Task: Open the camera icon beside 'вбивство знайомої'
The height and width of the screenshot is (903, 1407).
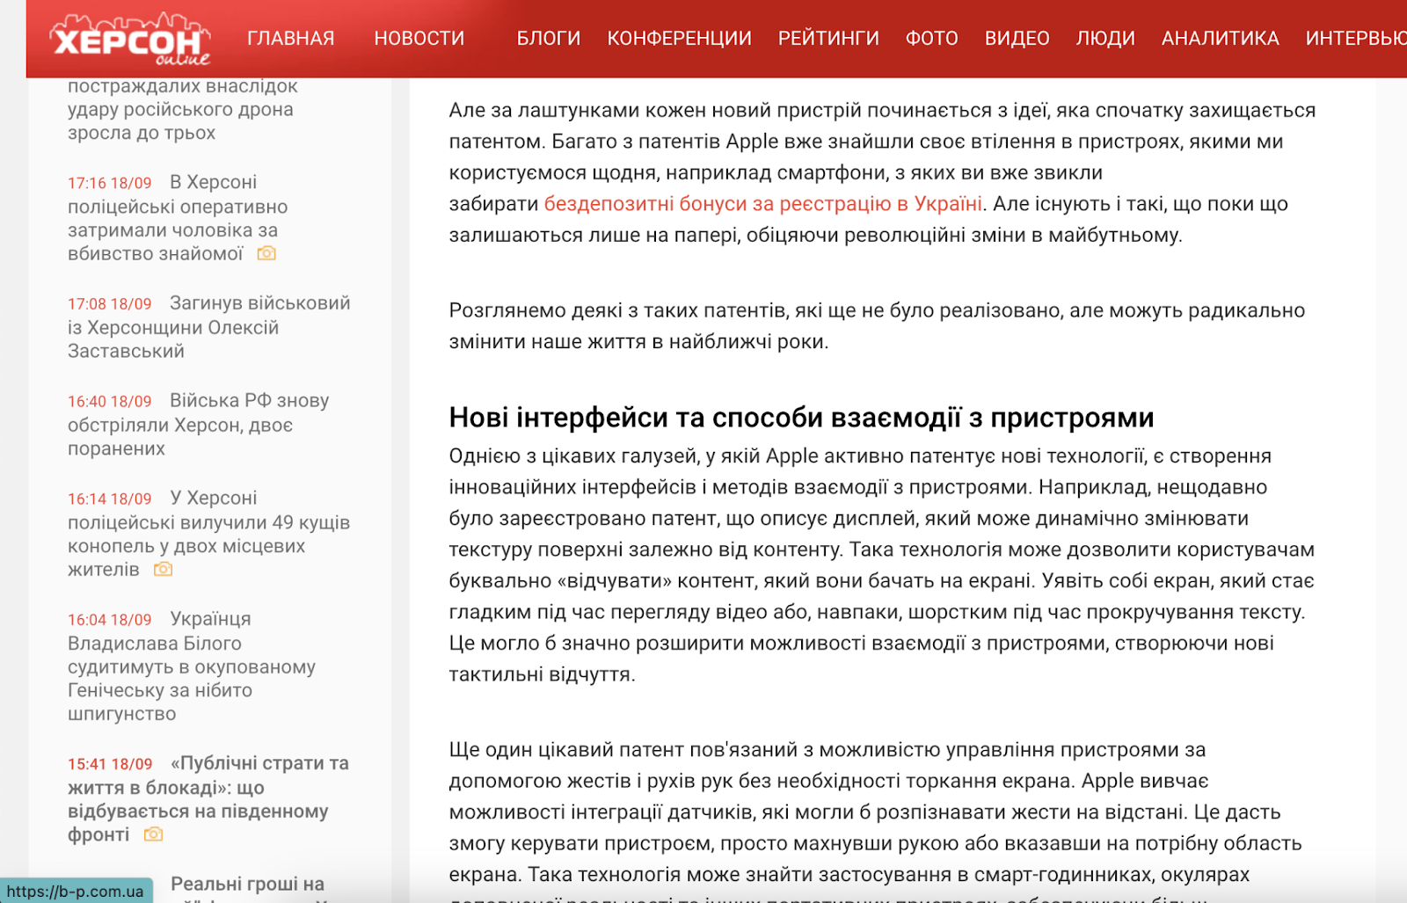Action: 266,253
